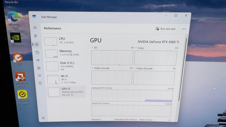Click the 'S: 0 R: 0 Kbps' Wi-Fi value
This screenshot has height=127, width=226.
pos(69,83)
